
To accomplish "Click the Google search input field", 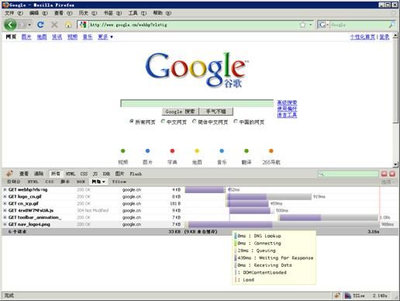I will [x=197, y=103].
